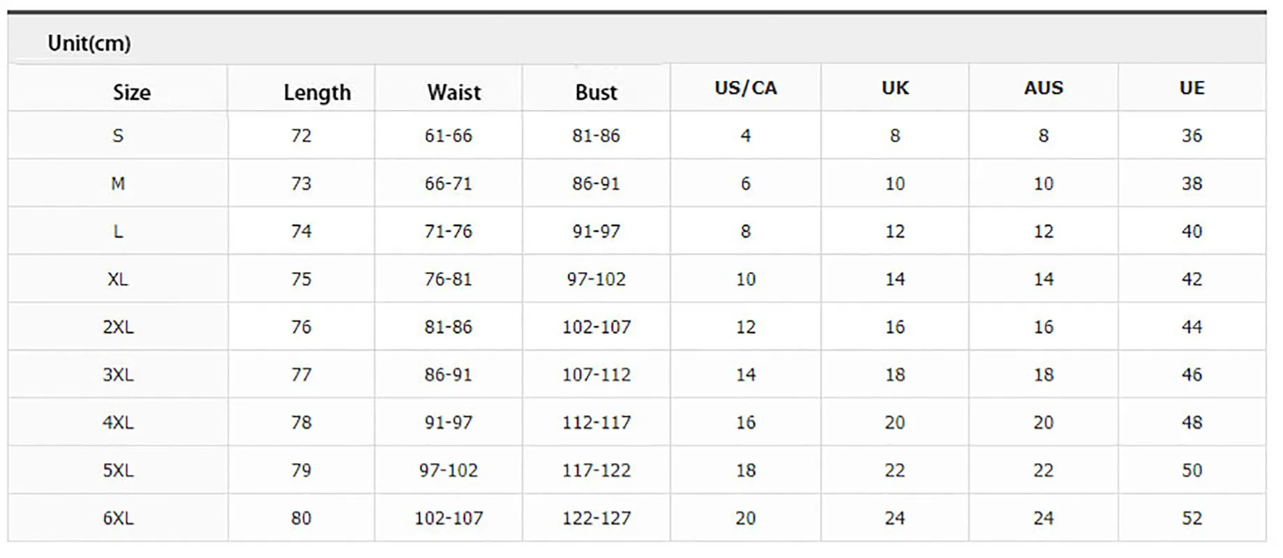Click the Length column header
1283x558 pixels.
[317, 92]
